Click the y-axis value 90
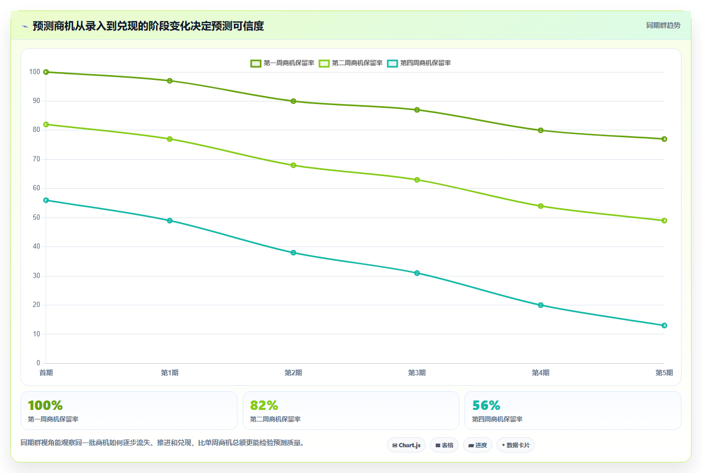 [36, 101]
